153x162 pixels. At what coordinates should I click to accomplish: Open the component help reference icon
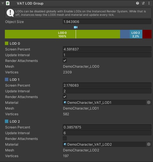[138, 3]
